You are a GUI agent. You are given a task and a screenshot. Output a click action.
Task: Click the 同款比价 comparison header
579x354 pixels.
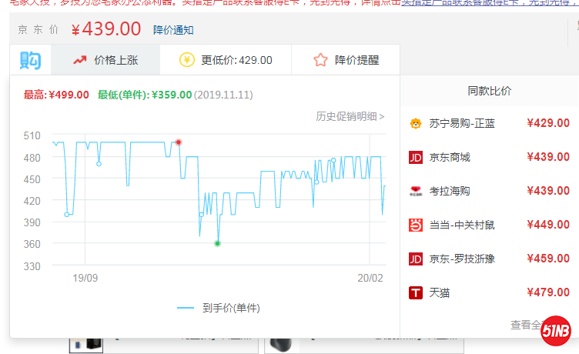pyautogui.click(x=489, y=91)
